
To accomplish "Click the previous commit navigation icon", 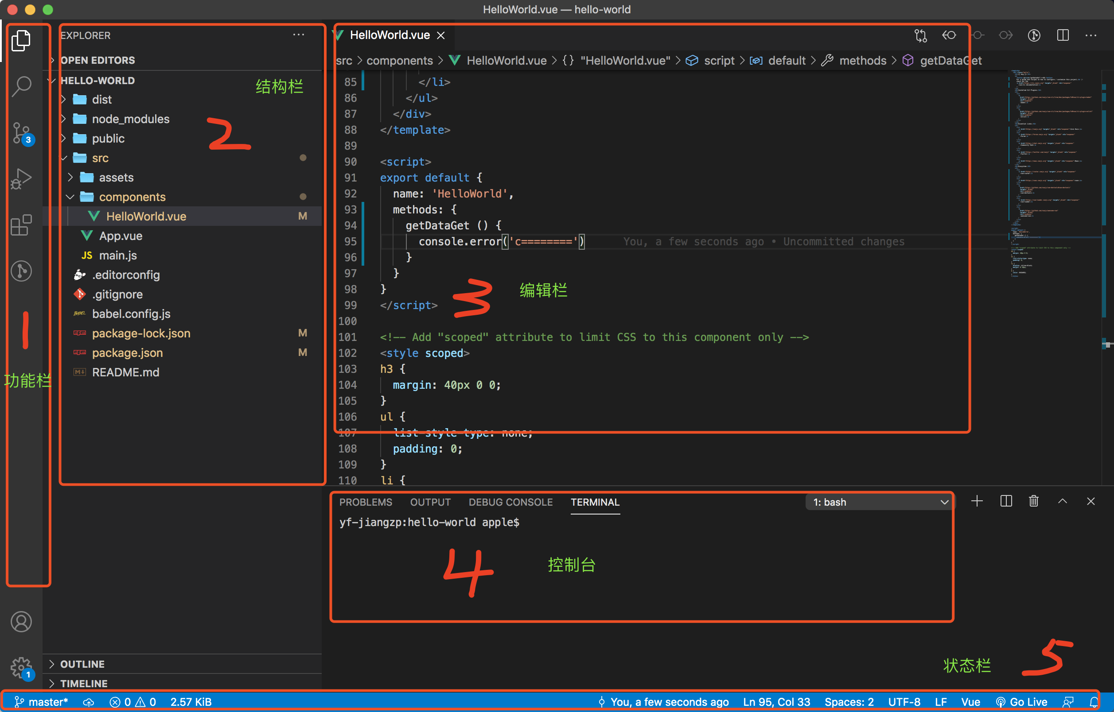I will point(978,35).
